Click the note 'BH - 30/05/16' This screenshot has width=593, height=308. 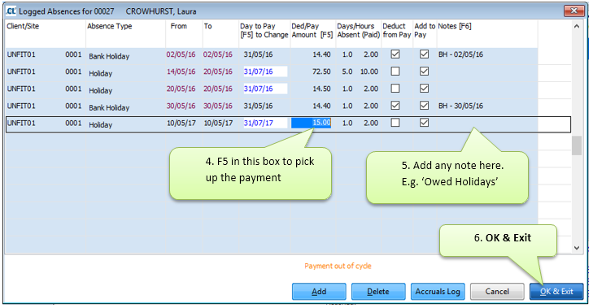pyautogui.click(x=460, y=106)
